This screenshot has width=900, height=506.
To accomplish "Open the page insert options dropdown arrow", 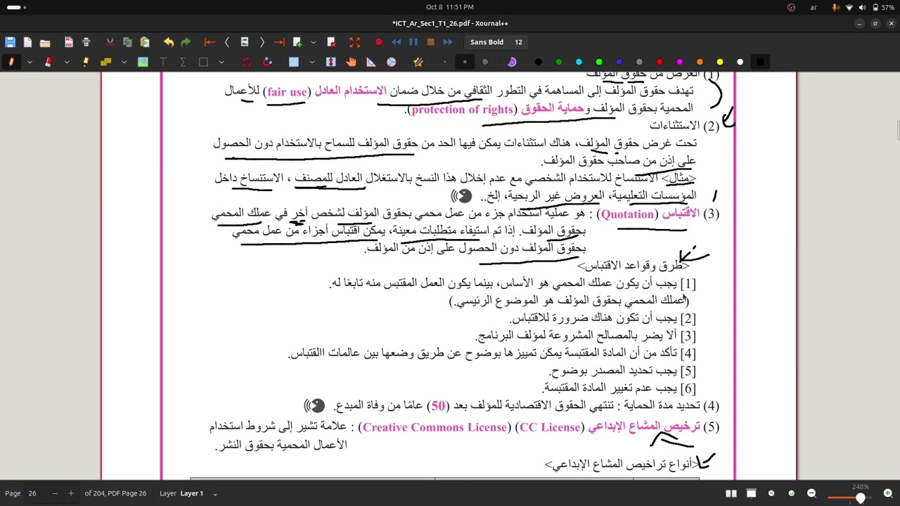I will 313,42.
